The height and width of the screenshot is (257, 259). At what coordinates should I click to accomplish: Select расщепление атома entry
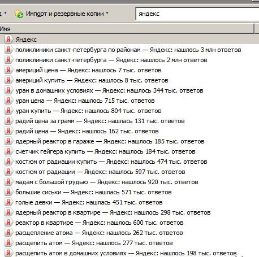[99, 233]
